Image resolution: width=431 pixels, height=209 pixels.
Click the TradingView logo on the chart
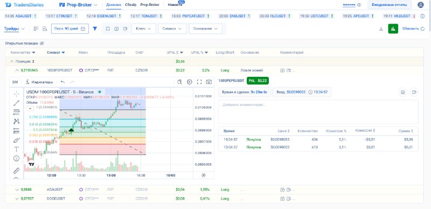pyautogui.click(x=32, y=164)
